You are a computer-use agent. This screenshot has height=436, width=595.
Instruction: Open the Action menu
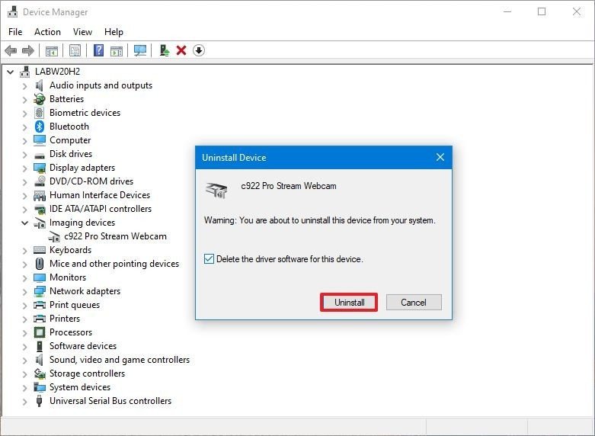point(47,32)
